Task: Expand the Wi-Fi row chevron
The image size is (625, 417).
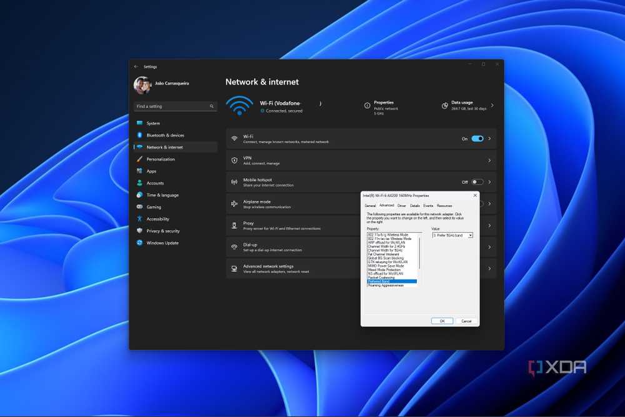Action: [x=489, y=139]
